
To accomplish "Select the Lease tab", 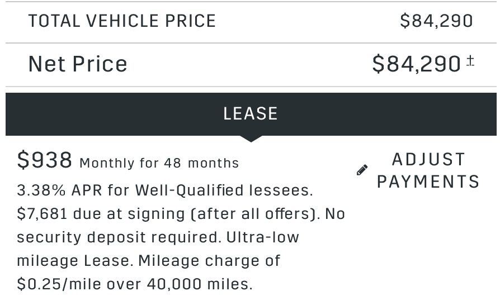I will (251, 114).
